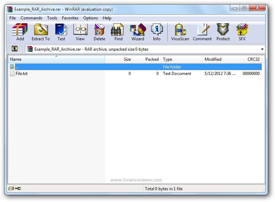Sort by the CRC32 column header
Viewport: 275px width, 202px height.
coord(250,59)
